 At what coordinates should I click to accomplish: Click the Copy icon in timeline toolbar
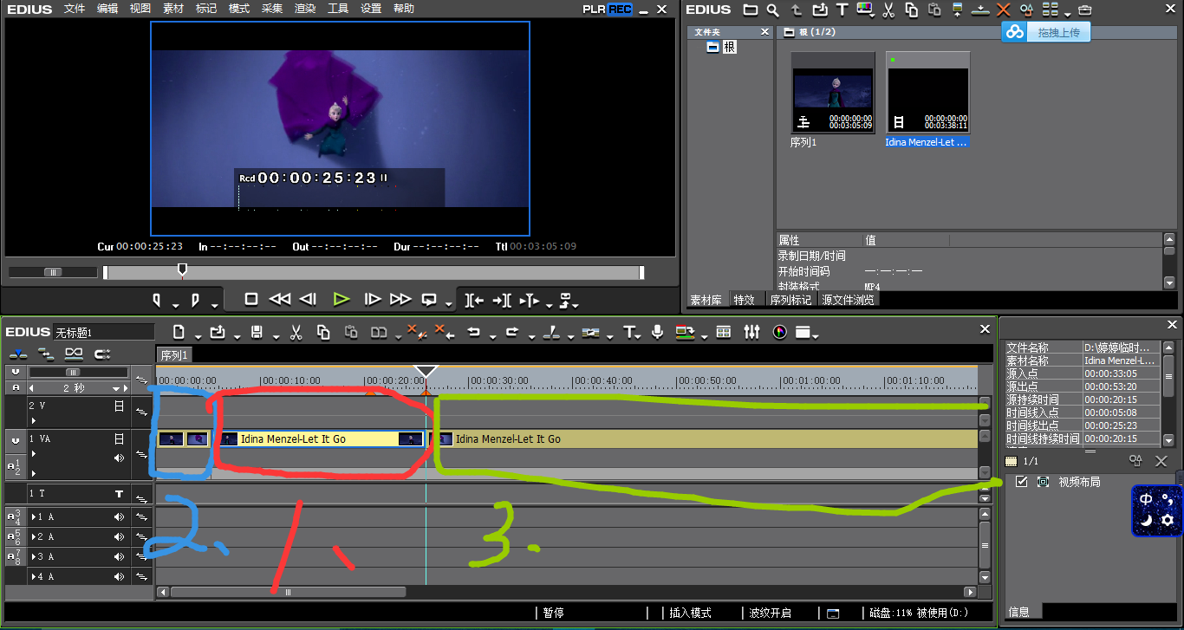point(323,332)
